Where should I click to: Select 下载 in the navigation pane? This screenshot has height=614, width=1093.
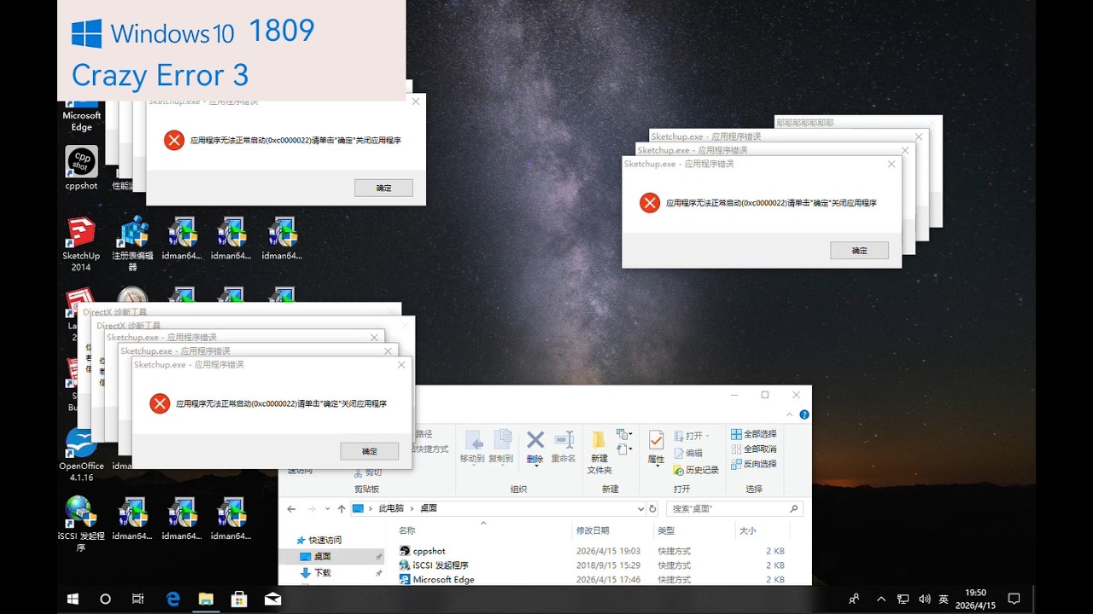pyautogui.click(x=315, y=573)
